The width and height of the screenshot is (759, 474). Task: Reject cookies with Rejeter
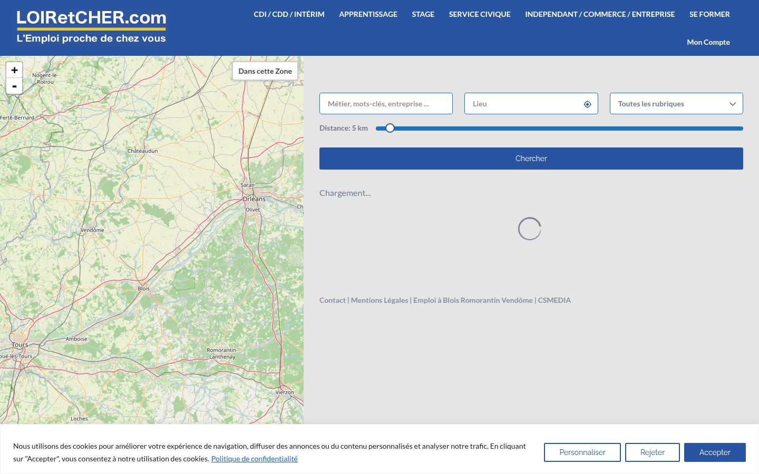pyautogui.click(x=653, y=452)
